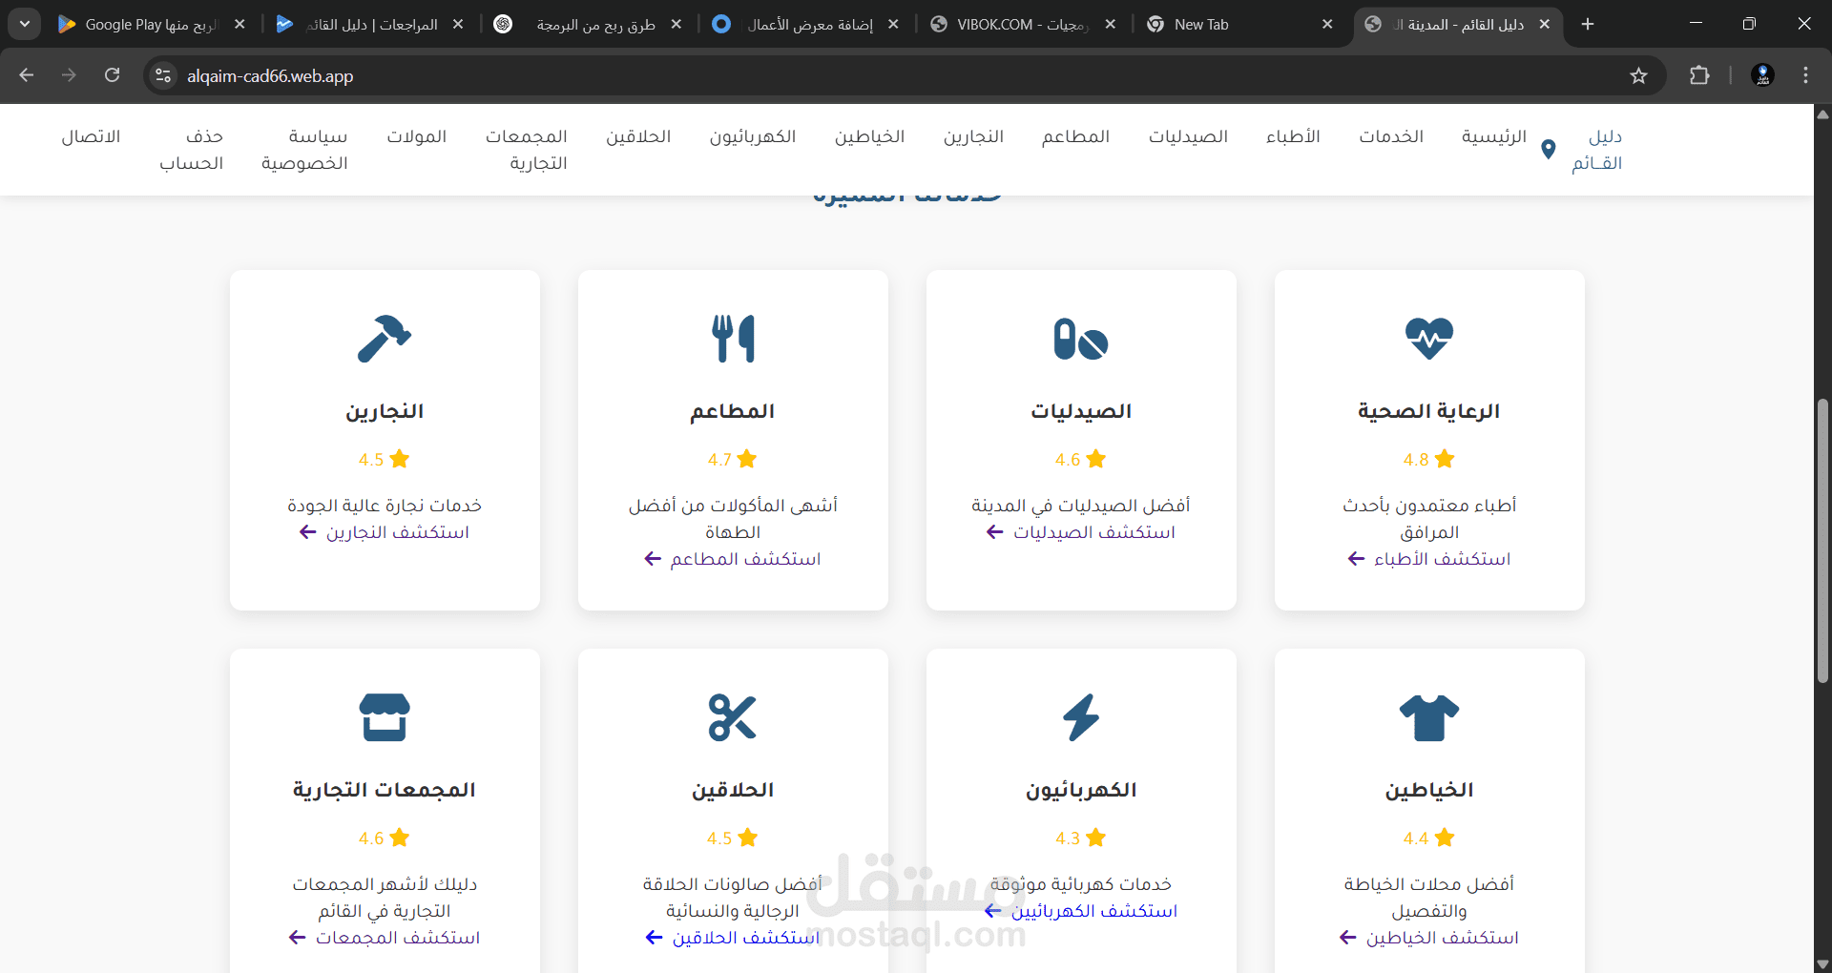Open المطاعم in the navigation bar
This screenshot has height=973, width=1832.
coord(1075,136)
